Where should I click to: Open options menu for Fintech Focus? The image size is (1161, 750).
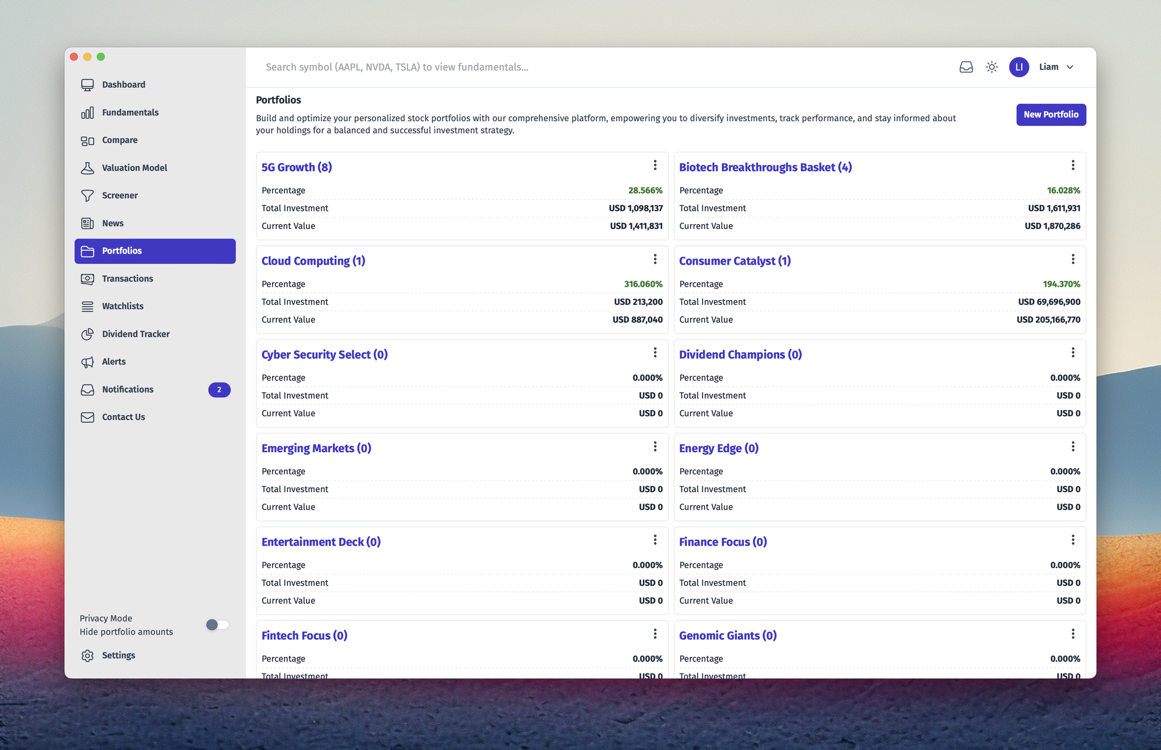click(x=655, y=634)
